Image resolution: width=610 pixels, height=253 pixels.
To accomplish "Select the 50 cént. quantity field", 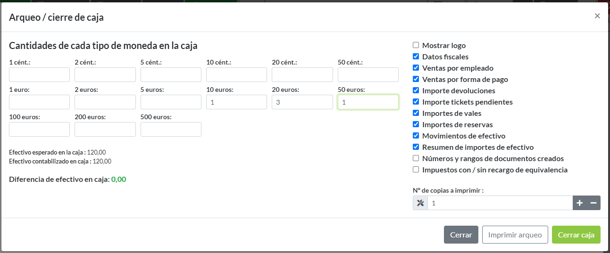I will pyautogui.click(x=368, y=75).
